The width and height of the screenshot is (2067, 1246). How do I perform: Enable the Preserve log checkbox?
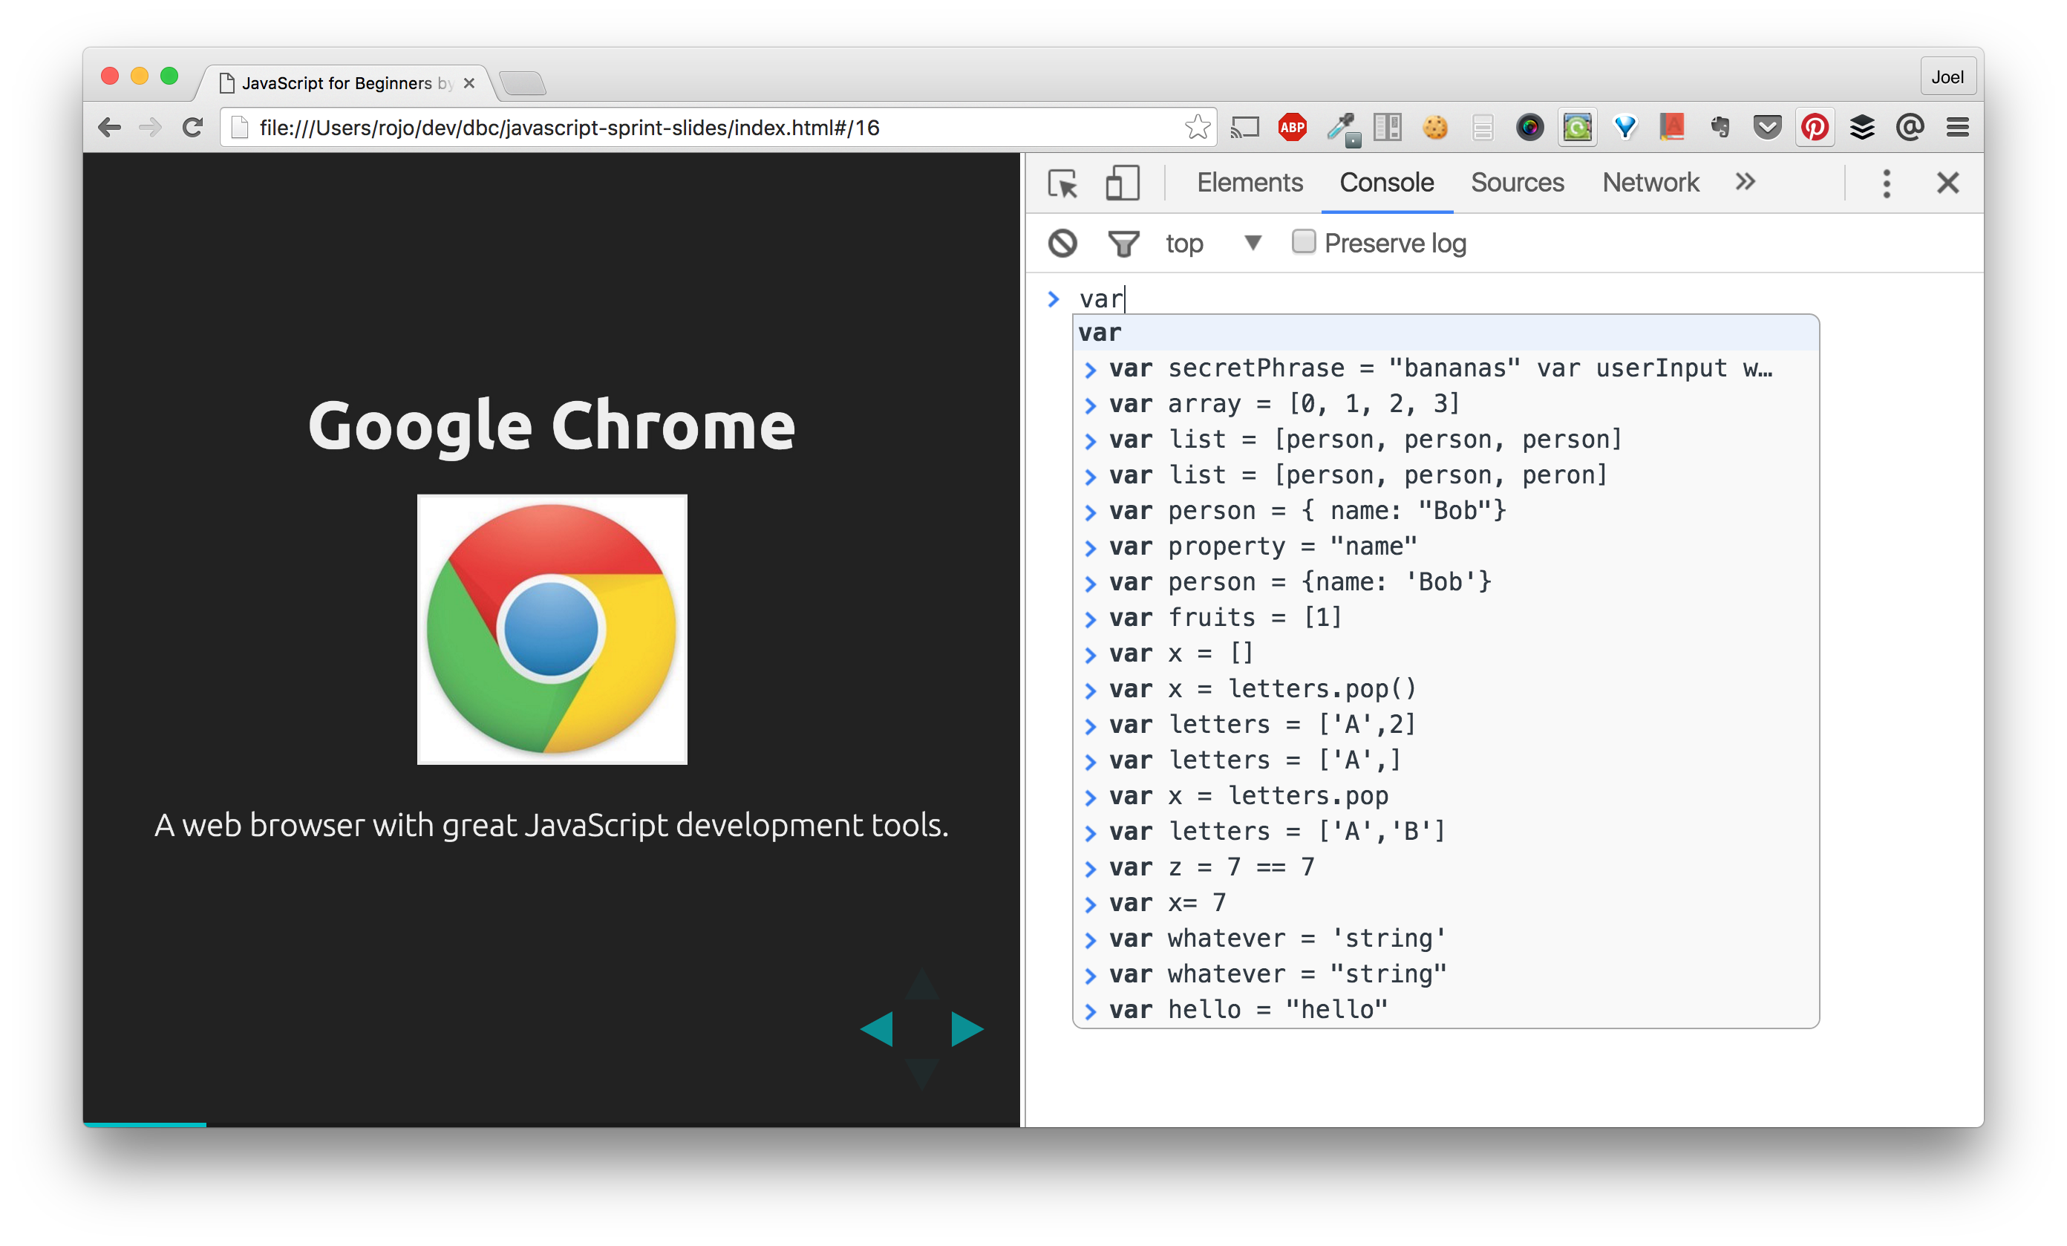[1303, 241]
